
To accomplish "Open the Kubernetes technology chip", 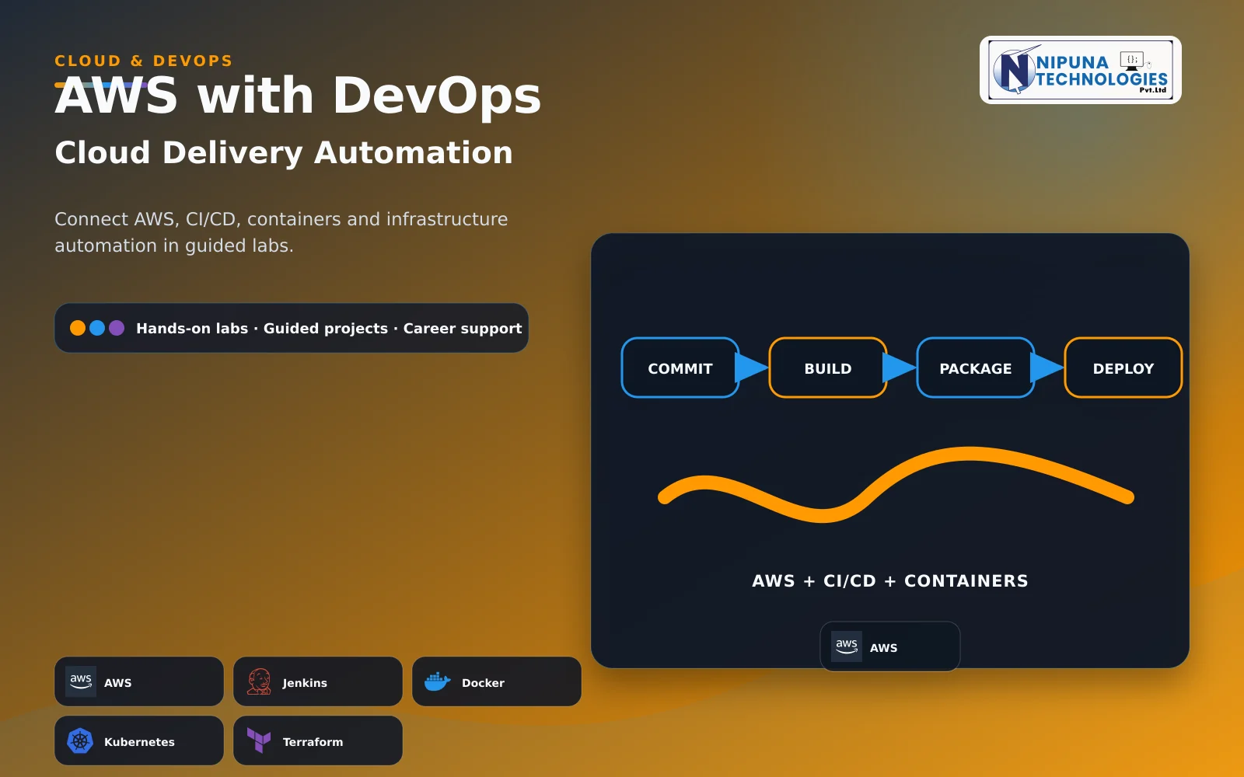I will (139, 740).
